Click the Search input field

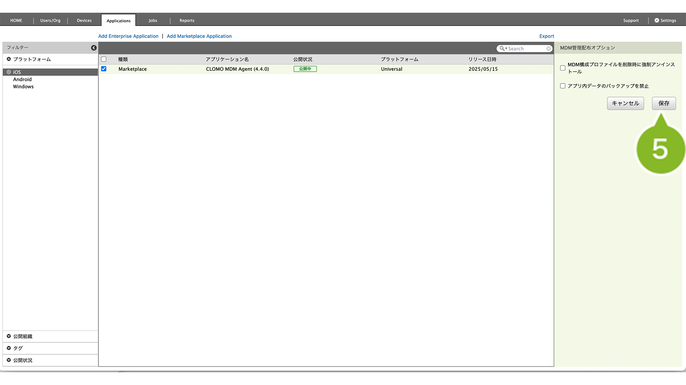526,49
